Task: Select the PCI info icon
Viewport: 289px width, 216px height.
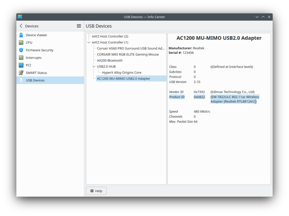Action: click(21, 65)
